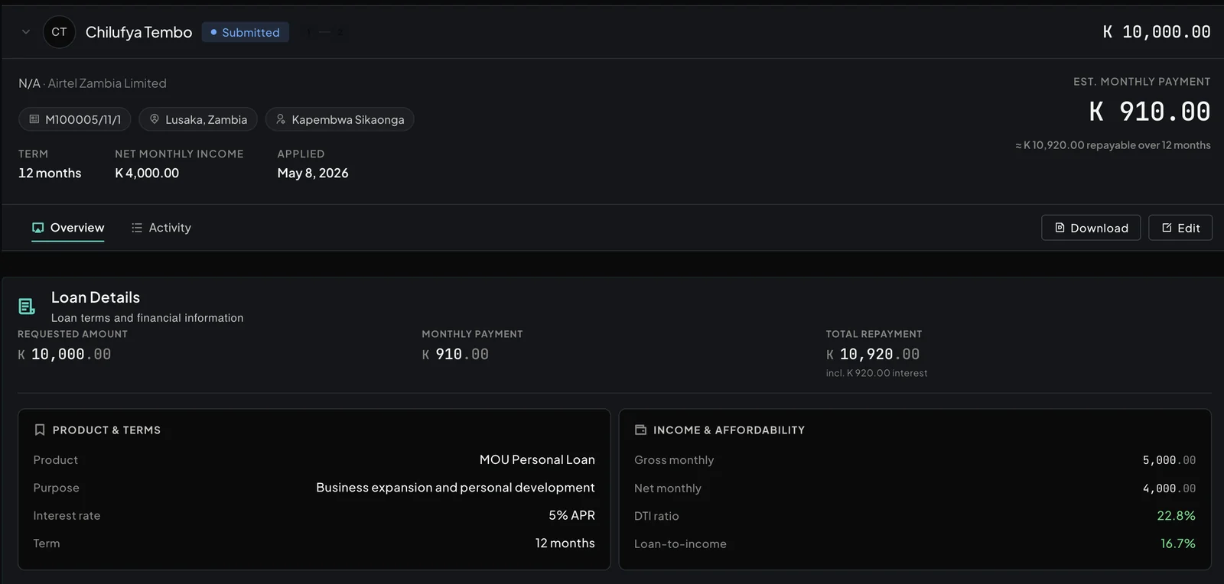Click the Chilufya Tembo applicant name
Image resolution: width=1224 pixels, height=584 pixels.
pos(138,32)
